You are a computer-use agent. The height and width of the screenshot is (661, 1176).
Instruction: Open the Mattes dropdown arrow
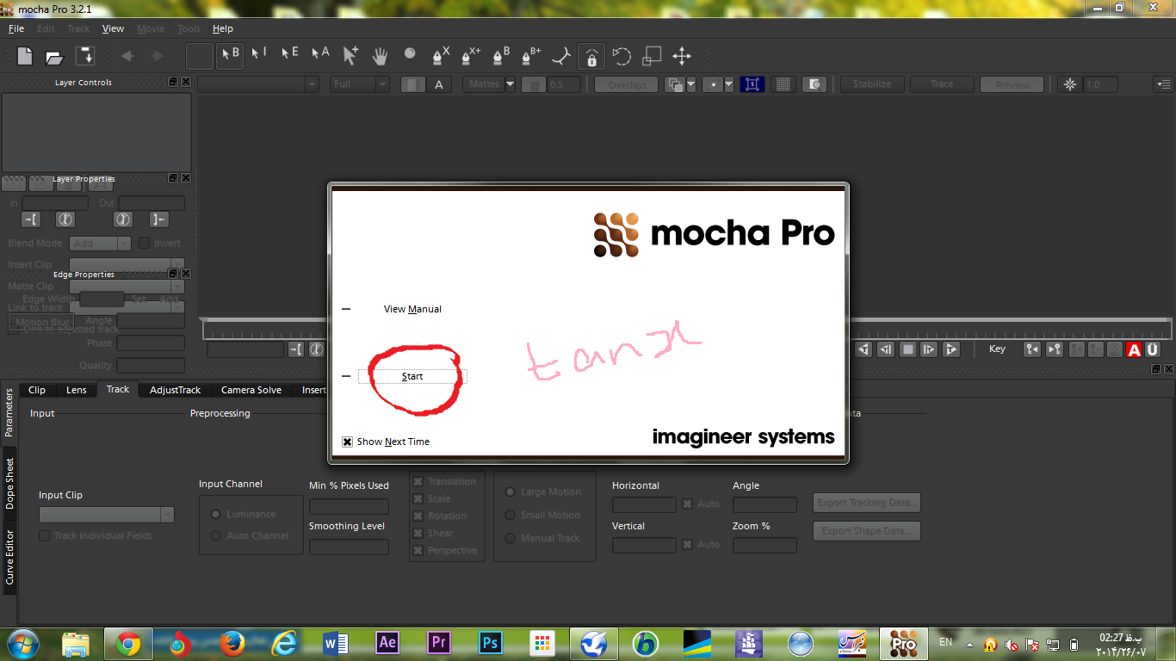pos(511,84)
